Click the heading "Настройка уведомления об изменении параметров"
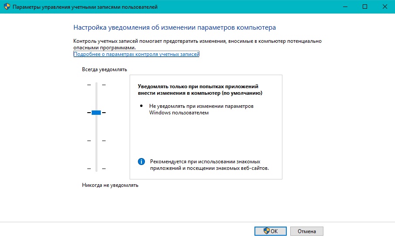 pos(175,28)
